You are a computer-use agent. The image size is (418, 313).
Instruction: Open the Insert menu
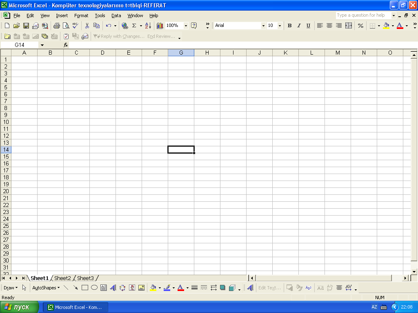[x=62, y=15]
